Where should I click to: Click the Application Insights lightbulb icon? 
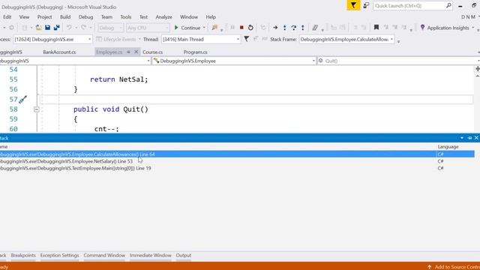click(422, 28)
